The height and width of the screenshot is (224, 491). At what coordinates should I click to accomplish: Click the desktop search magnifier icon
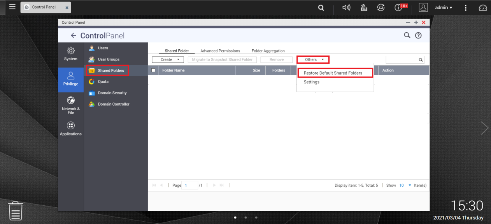(321, 7)
